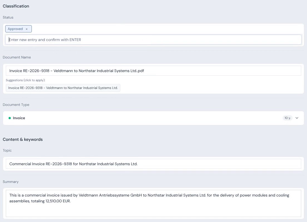The width and height of the screenshot is (307, 222).
Task: Click the Document Type label
Action: (x=16, y=105)
